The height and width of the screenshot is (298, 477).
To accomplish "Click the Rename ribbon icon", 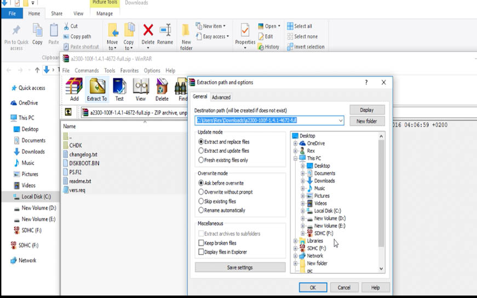I will click(x=165, y=30).
